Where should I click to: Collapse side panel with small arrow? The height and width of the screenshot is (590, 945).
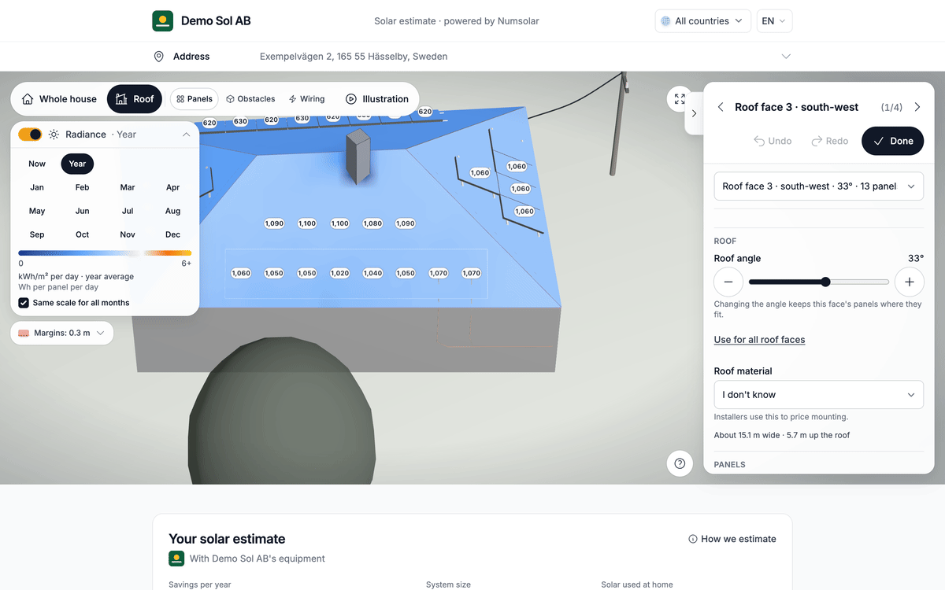pos(694,113)
